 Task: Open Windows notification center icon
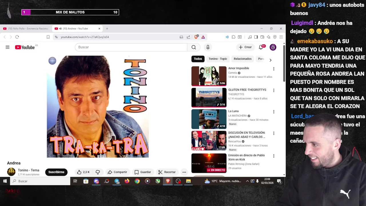click(279, 181)
